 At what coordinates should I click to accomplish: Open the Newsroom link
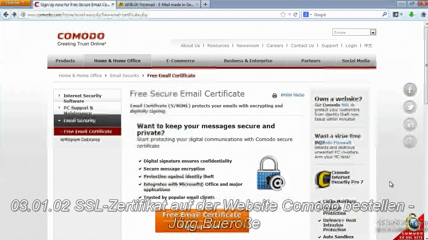pos(248,46)
